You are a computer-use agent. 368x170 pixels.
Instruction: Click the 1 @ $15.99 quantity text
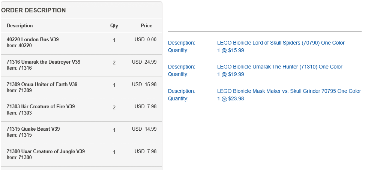pos(230,50)
